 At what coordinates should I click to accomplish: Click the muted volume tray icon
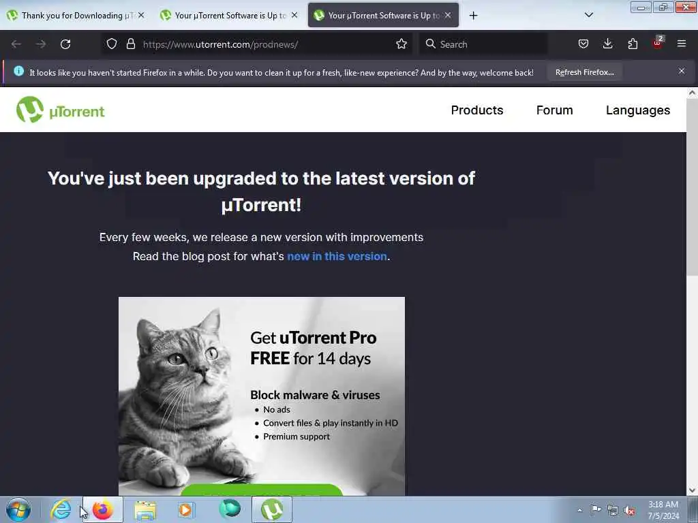tap(629, 511)
